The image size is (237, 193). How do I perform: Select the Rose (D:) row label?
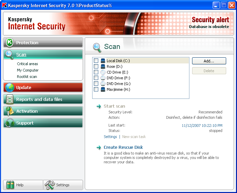(114, 66)
